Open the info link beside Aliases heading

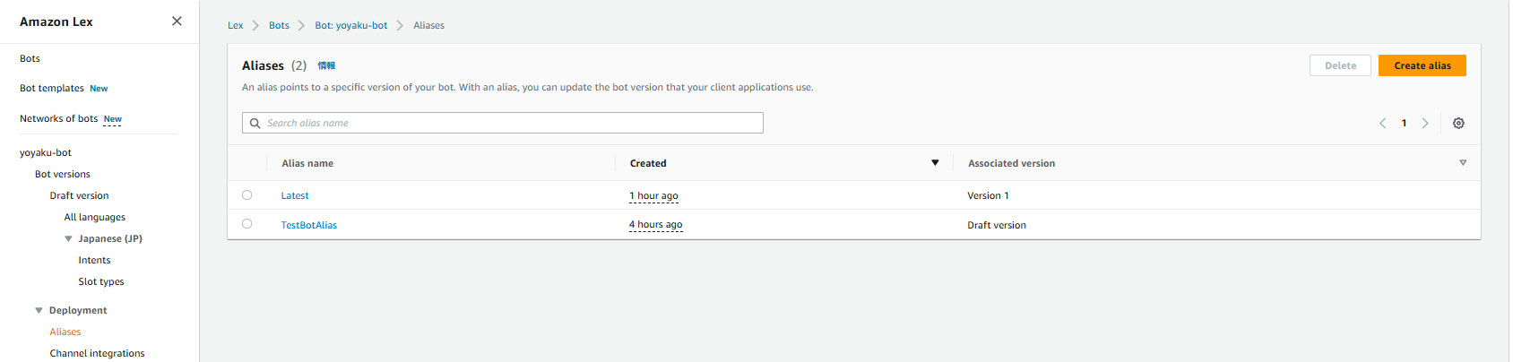[326, 66]
